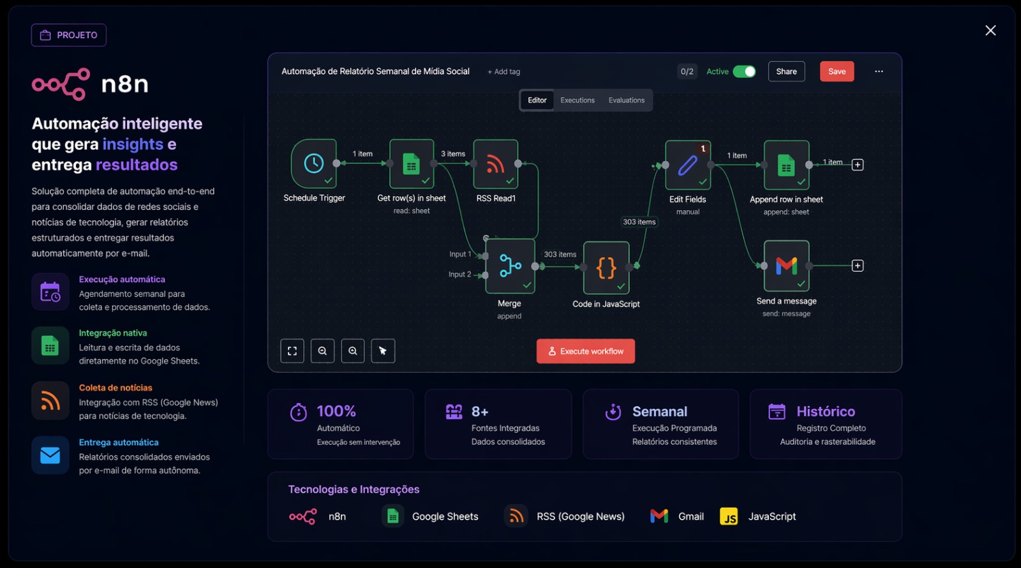Select the Get row(s) in sheet node
This screenshot has width=1021, height=568.
pyautogui.click(x=412, y=164)
